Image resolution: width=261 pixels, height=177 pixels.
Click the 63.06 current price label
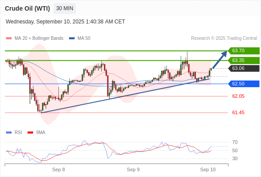point(244,68)
